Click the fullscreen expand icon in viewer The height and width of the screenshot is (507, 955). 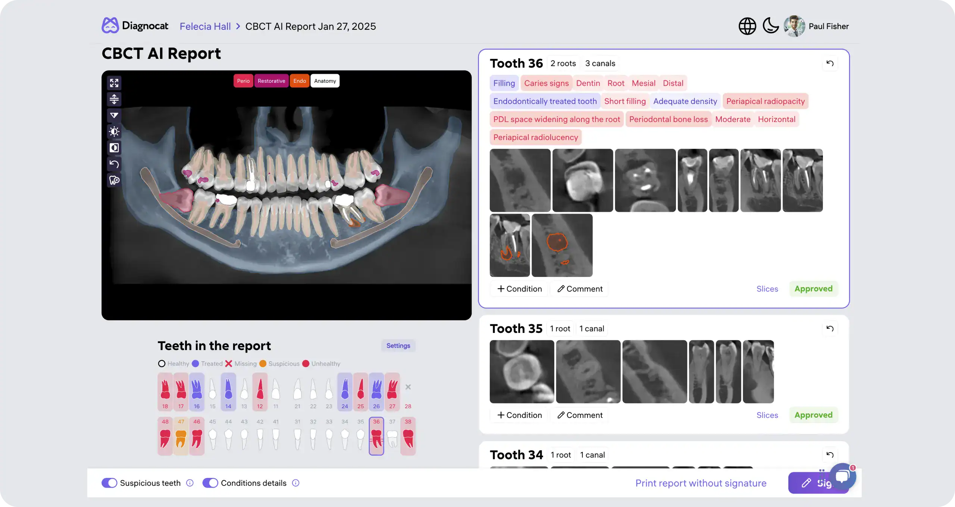click(x=114, y=83)
